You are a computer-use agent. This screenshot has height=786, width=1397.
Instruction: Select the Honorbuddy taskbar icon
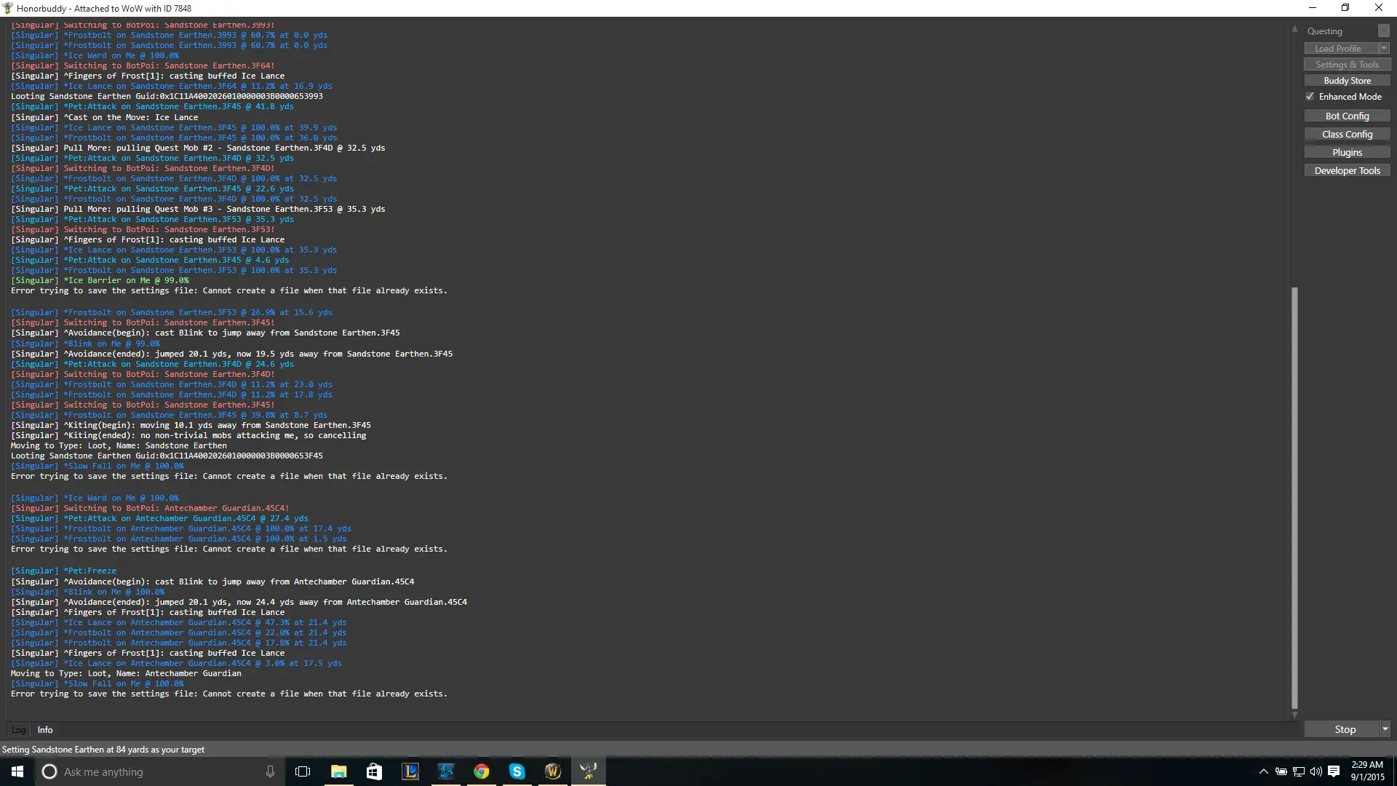[x=589, y=771]
